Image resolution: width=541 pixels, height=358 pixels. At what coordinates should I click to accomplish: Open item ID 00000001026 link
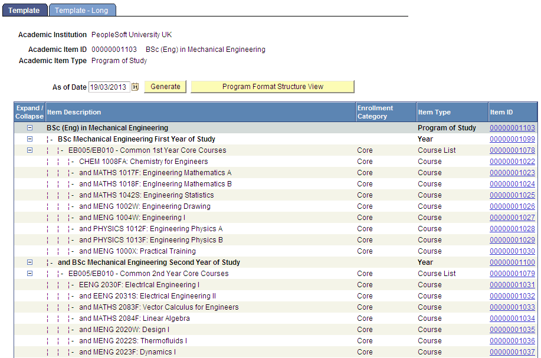click(x=512, y=206)
